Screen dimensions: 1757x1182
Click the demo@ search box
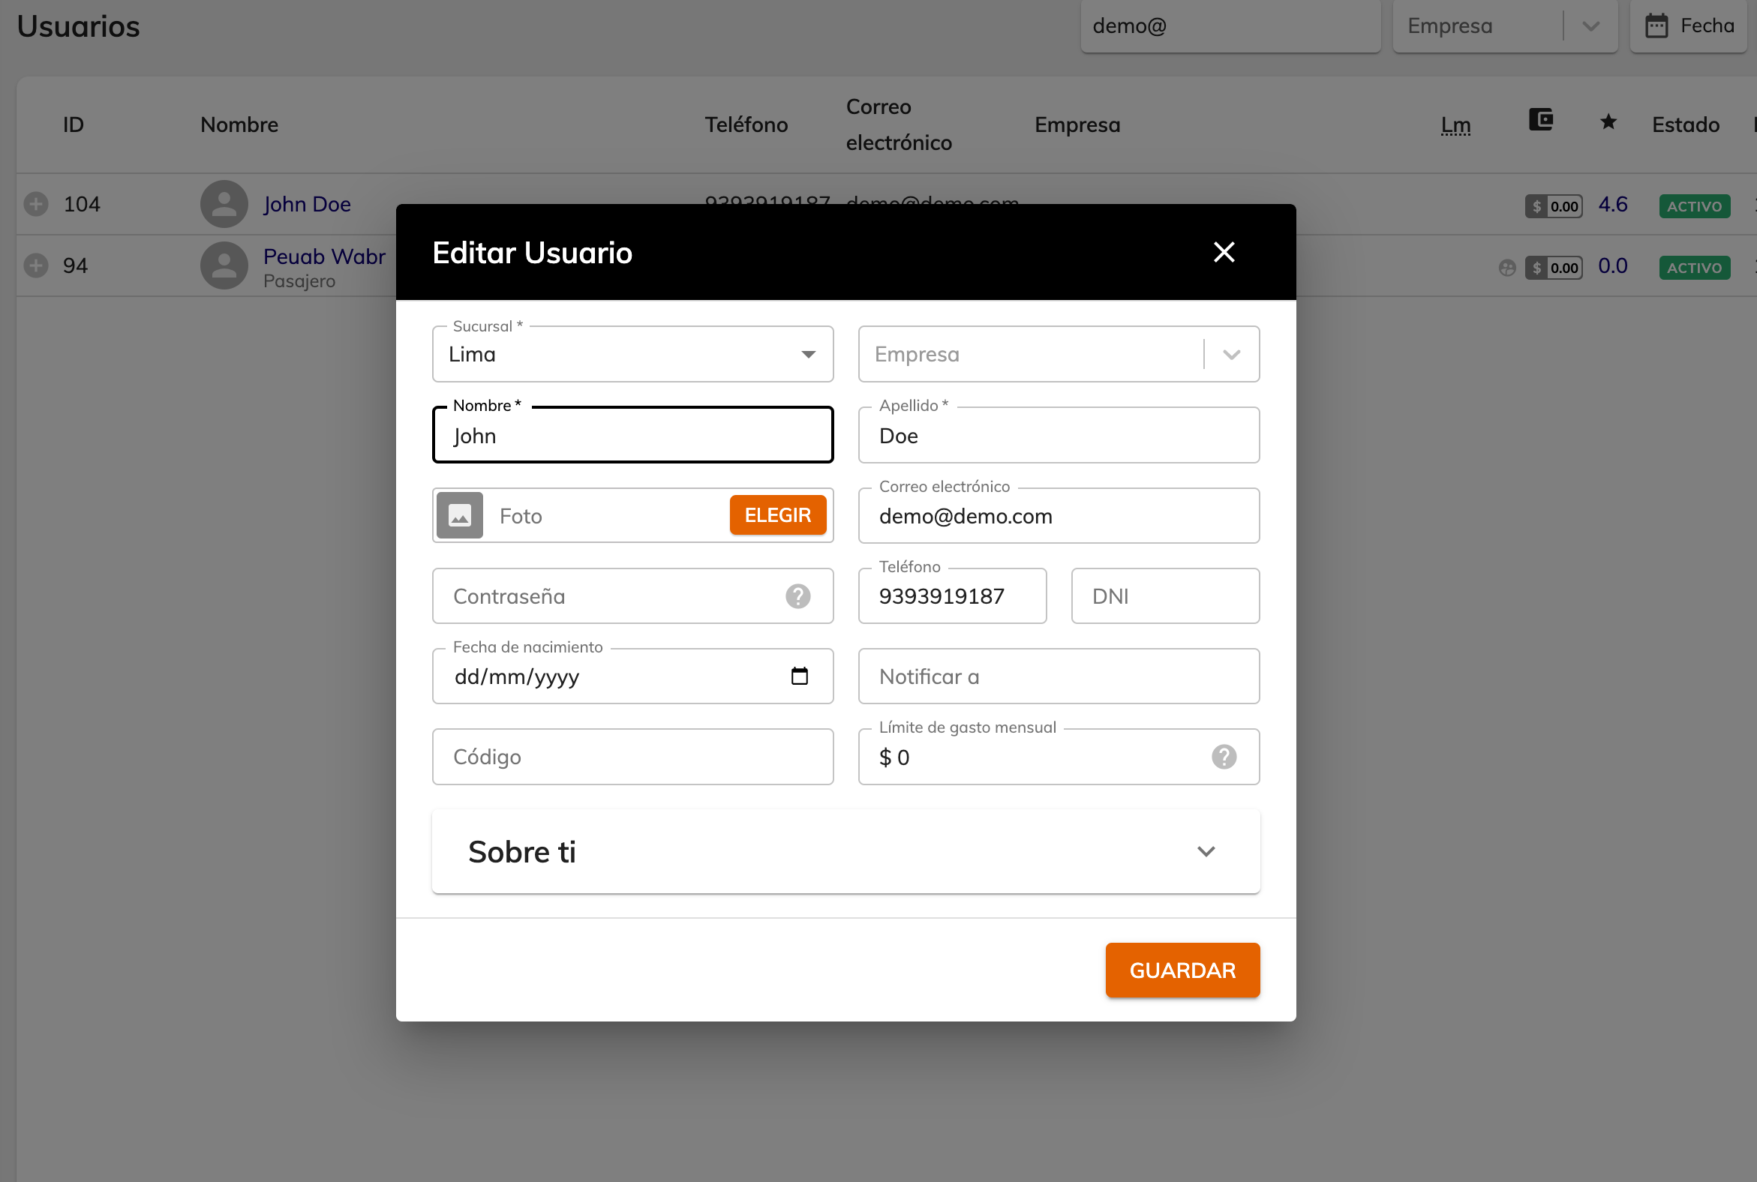point(1230,25)
